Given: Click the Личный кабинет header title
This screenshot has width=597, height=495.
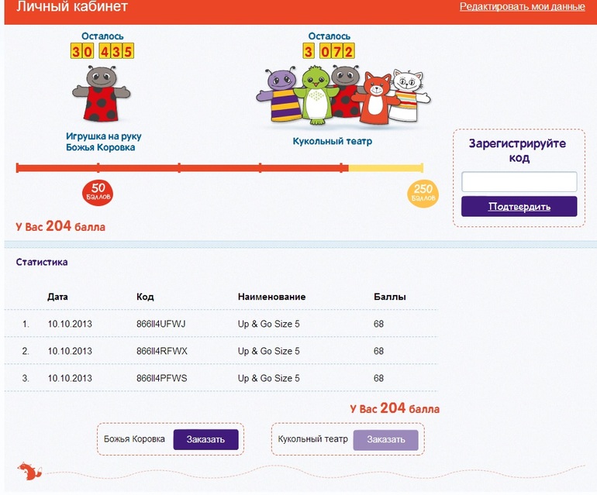Looking at the screenshot, I should tap(72, 8).
